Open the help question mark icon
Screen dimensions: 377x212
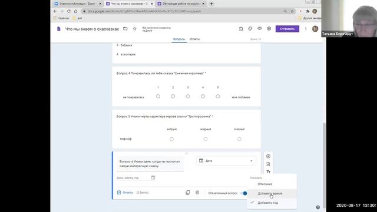coord(318,207)
